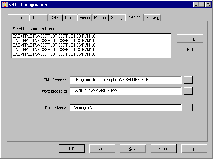Image resolution: width=213 pixels, height=159 pixels.
Task: Open the Directories tab
Action: [x=18, y=18]
